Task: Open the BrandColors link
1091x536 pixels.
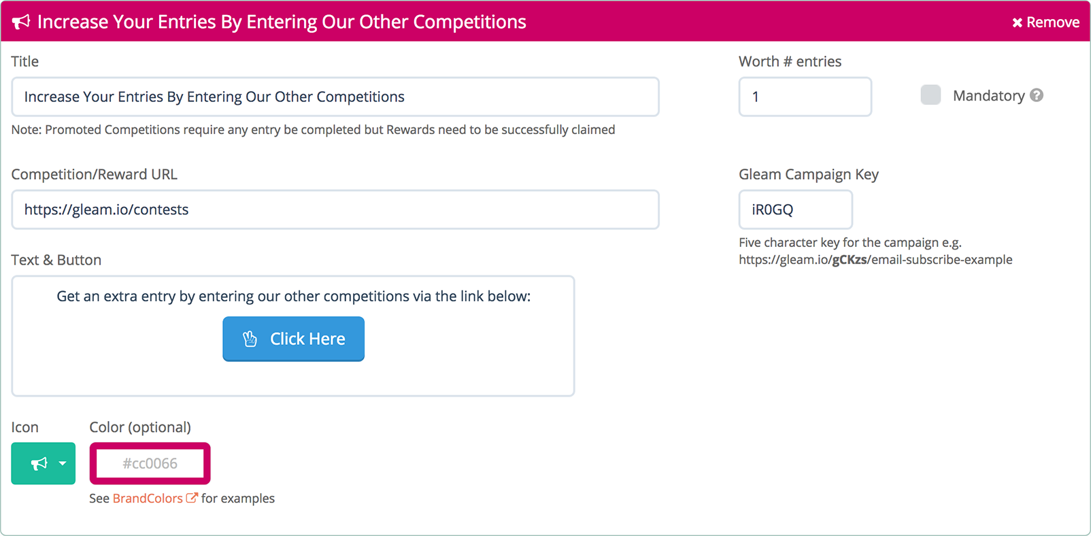Action: (x=148, y=498)
